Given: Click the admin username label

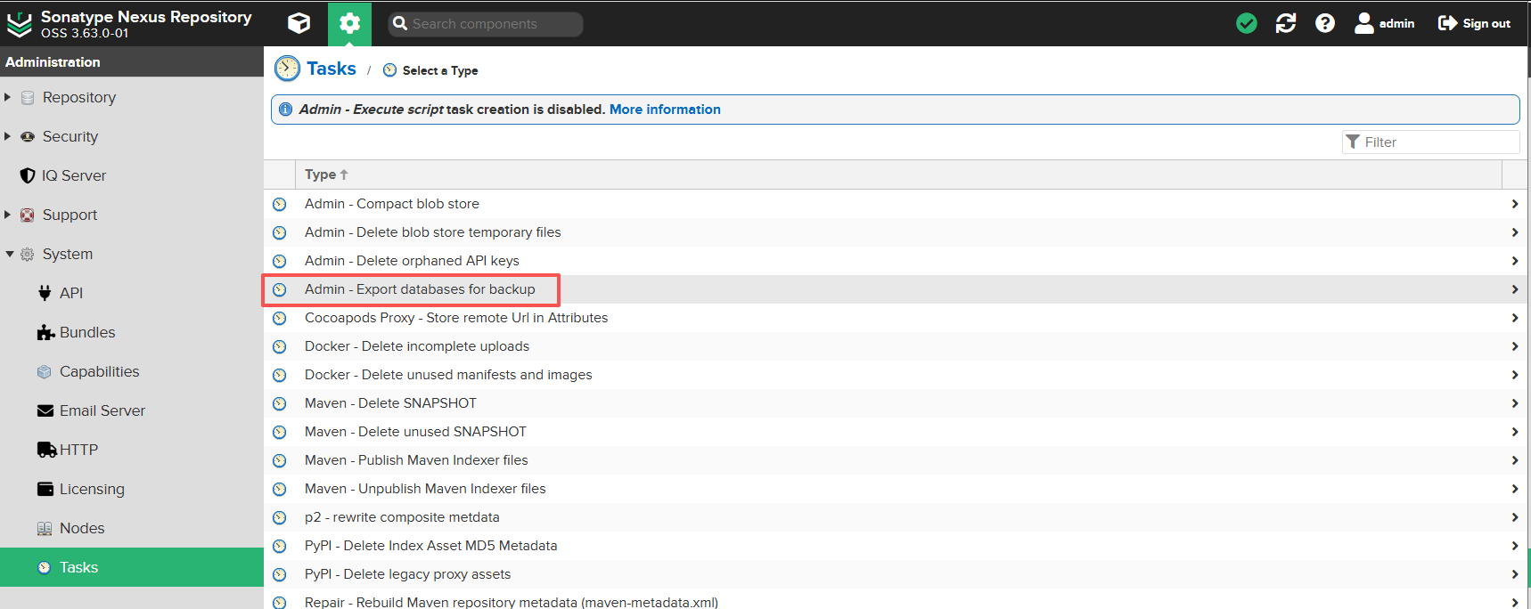Looking at the screenshot, I should pyautogui.click(x=1396, y=24).
